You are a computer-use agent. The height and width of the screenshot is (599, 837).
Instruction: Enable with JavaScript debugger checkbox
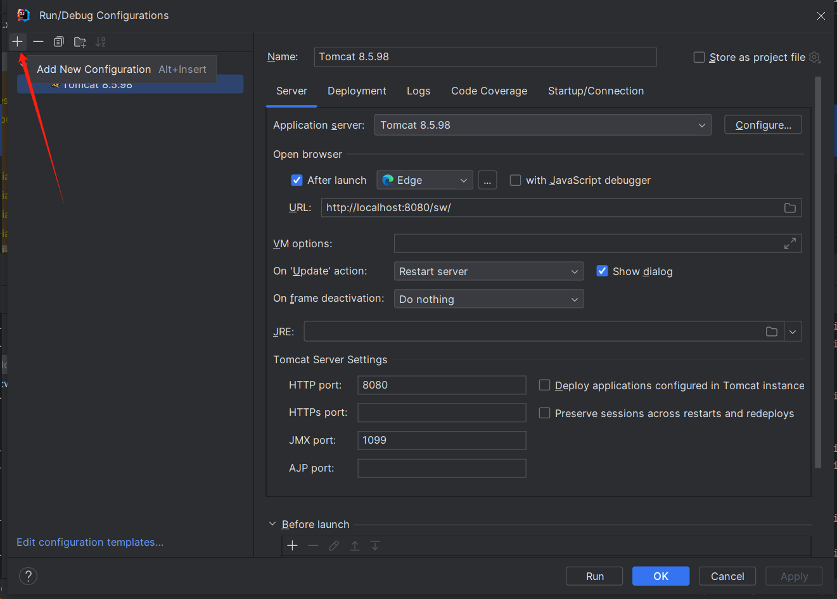click(x=515, y=180)
